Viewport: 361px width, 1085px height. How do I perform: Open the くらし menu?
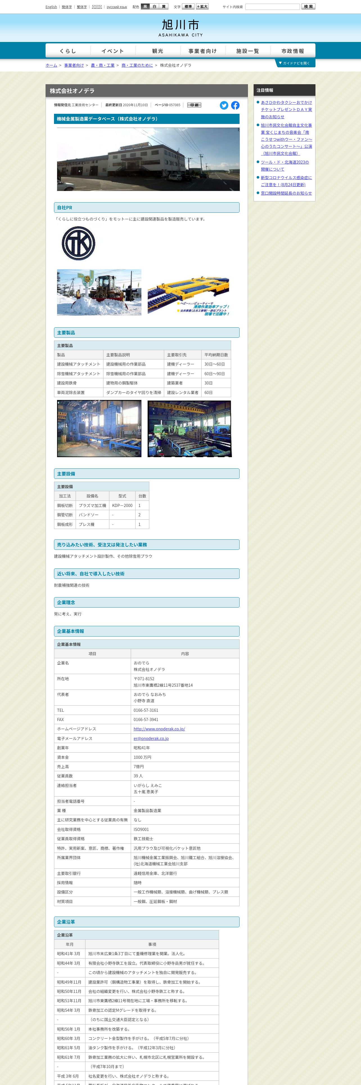tap(68, 51)
